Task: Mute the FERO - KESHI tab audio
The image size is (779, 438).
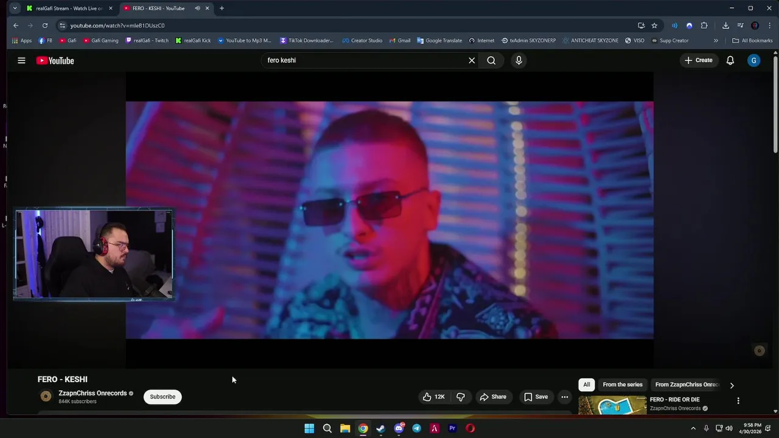Action: [x=197, y=9]
